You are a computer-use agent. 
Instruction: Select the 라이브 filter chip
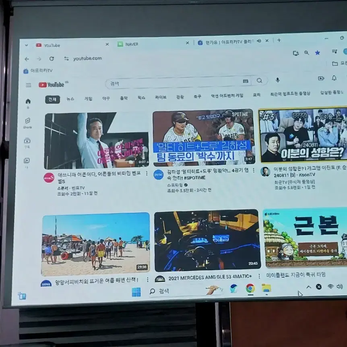point(161,97)
